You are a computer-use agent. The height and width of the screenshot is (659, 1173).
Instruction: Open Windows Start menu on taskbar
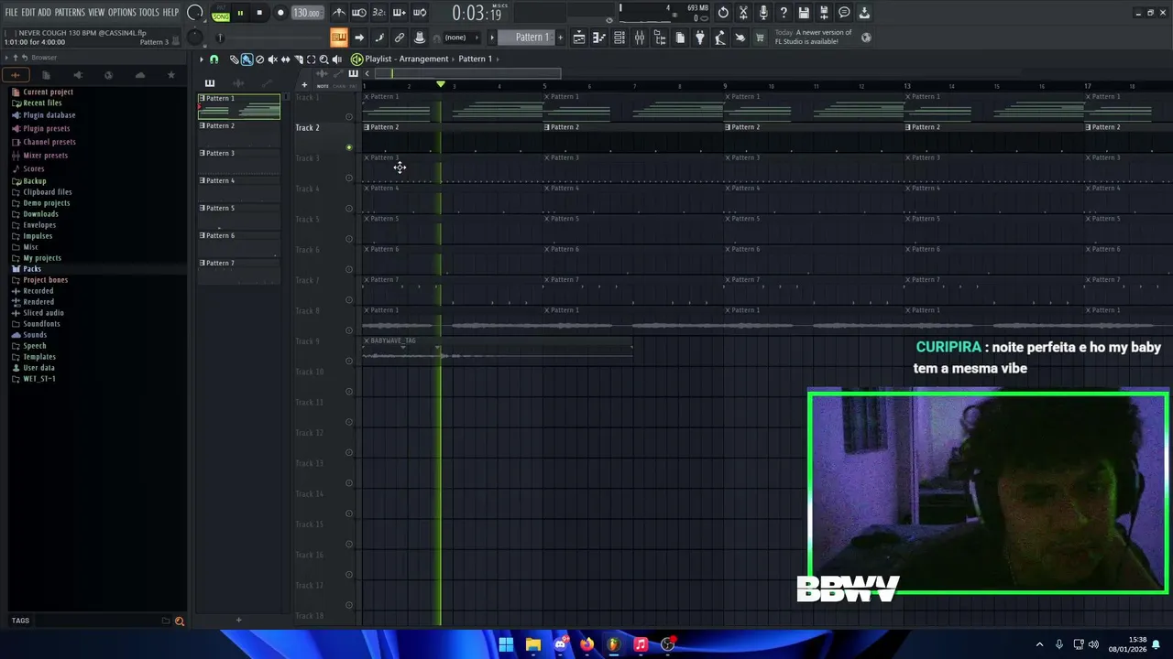click(506, 644)
